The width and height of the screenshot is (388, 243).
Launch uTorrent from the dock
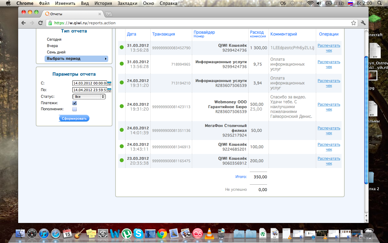point(127,233)
